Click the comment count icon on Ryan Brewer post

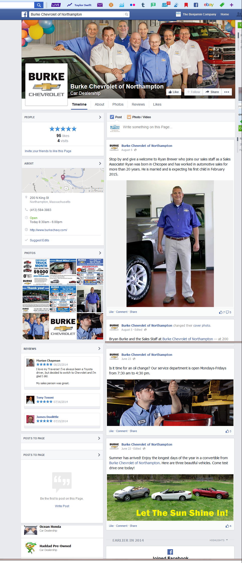(228, 312)
